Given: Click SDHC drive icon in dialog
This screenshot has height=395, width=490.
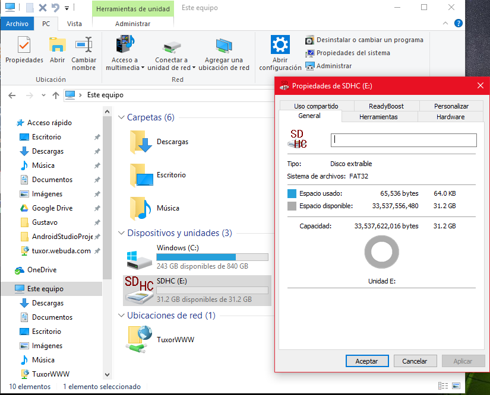Looking at the screenshot, I should 297,139.
